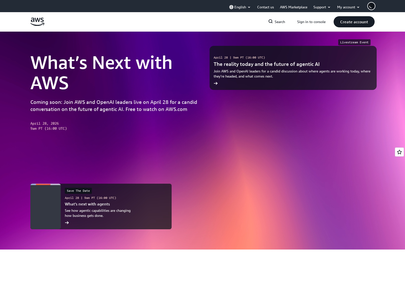Image resolution: width=405 pixels, height=304 pixels.
Task: Open search using the magnifier icon
Action: coord(271,22)
